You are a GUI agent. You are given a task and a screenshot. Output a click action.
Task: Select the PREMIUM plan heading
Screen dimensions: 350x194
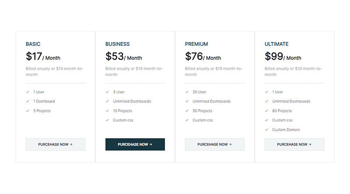tap(196, 44)
